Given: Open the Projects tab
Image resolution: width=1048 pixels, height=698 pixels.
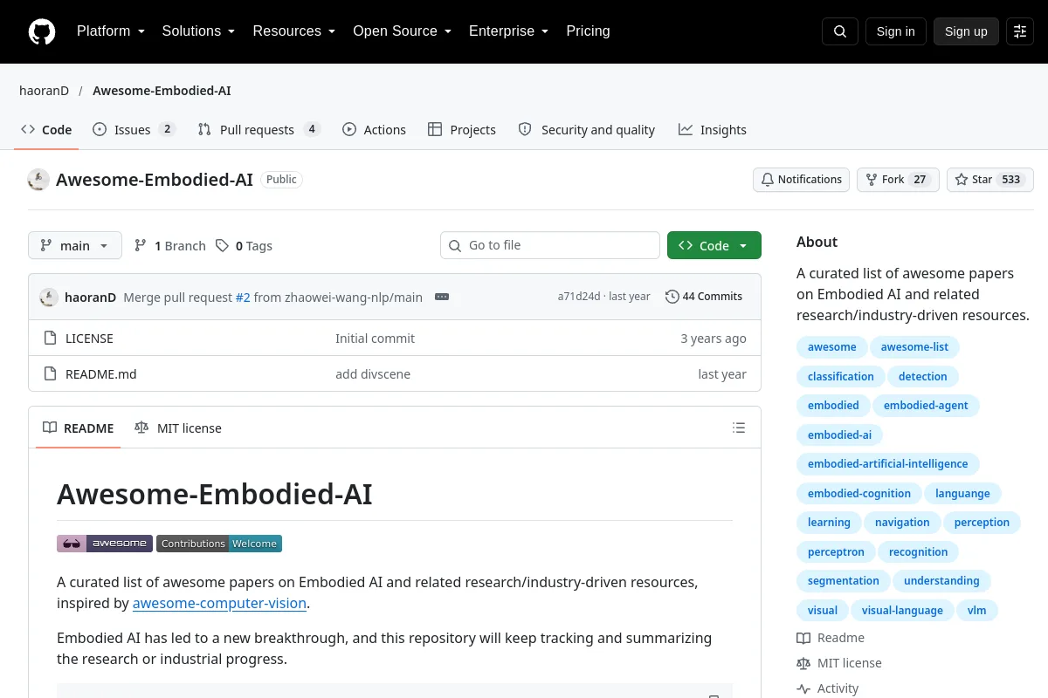Looking at the screenshot, I should (462, 130).
